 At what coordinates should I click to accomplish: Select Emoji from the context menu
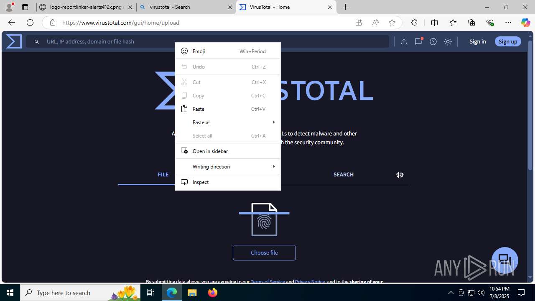click(227, 51)
